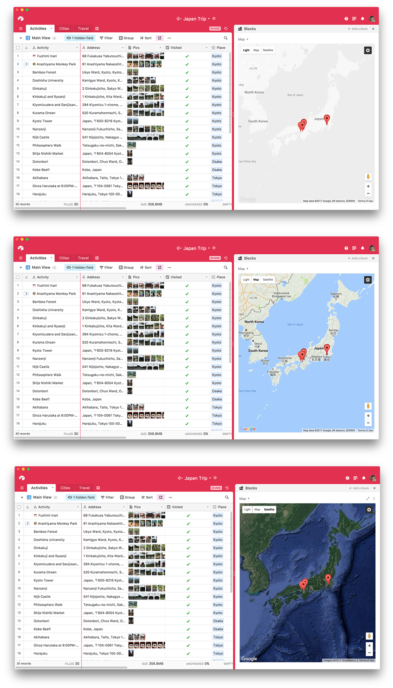Open notifications bell in middle window
Screen dimensions: 393x688
pyautogui.click(x=362, y=248)
